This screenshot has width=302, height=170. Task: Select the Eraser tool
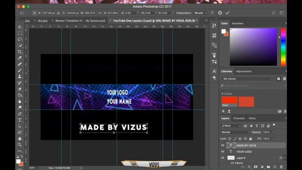click(x=20, y=89)
